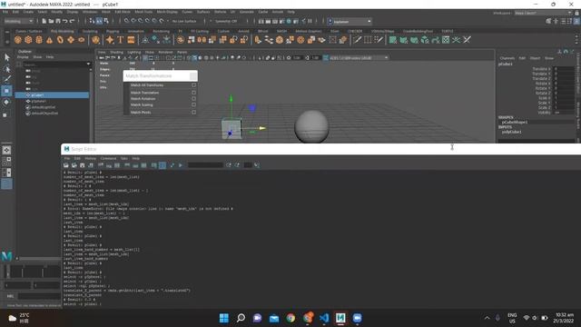Tick Match Rotation option box
Viewport: 581px width, 327px height.
coord(193,99)
